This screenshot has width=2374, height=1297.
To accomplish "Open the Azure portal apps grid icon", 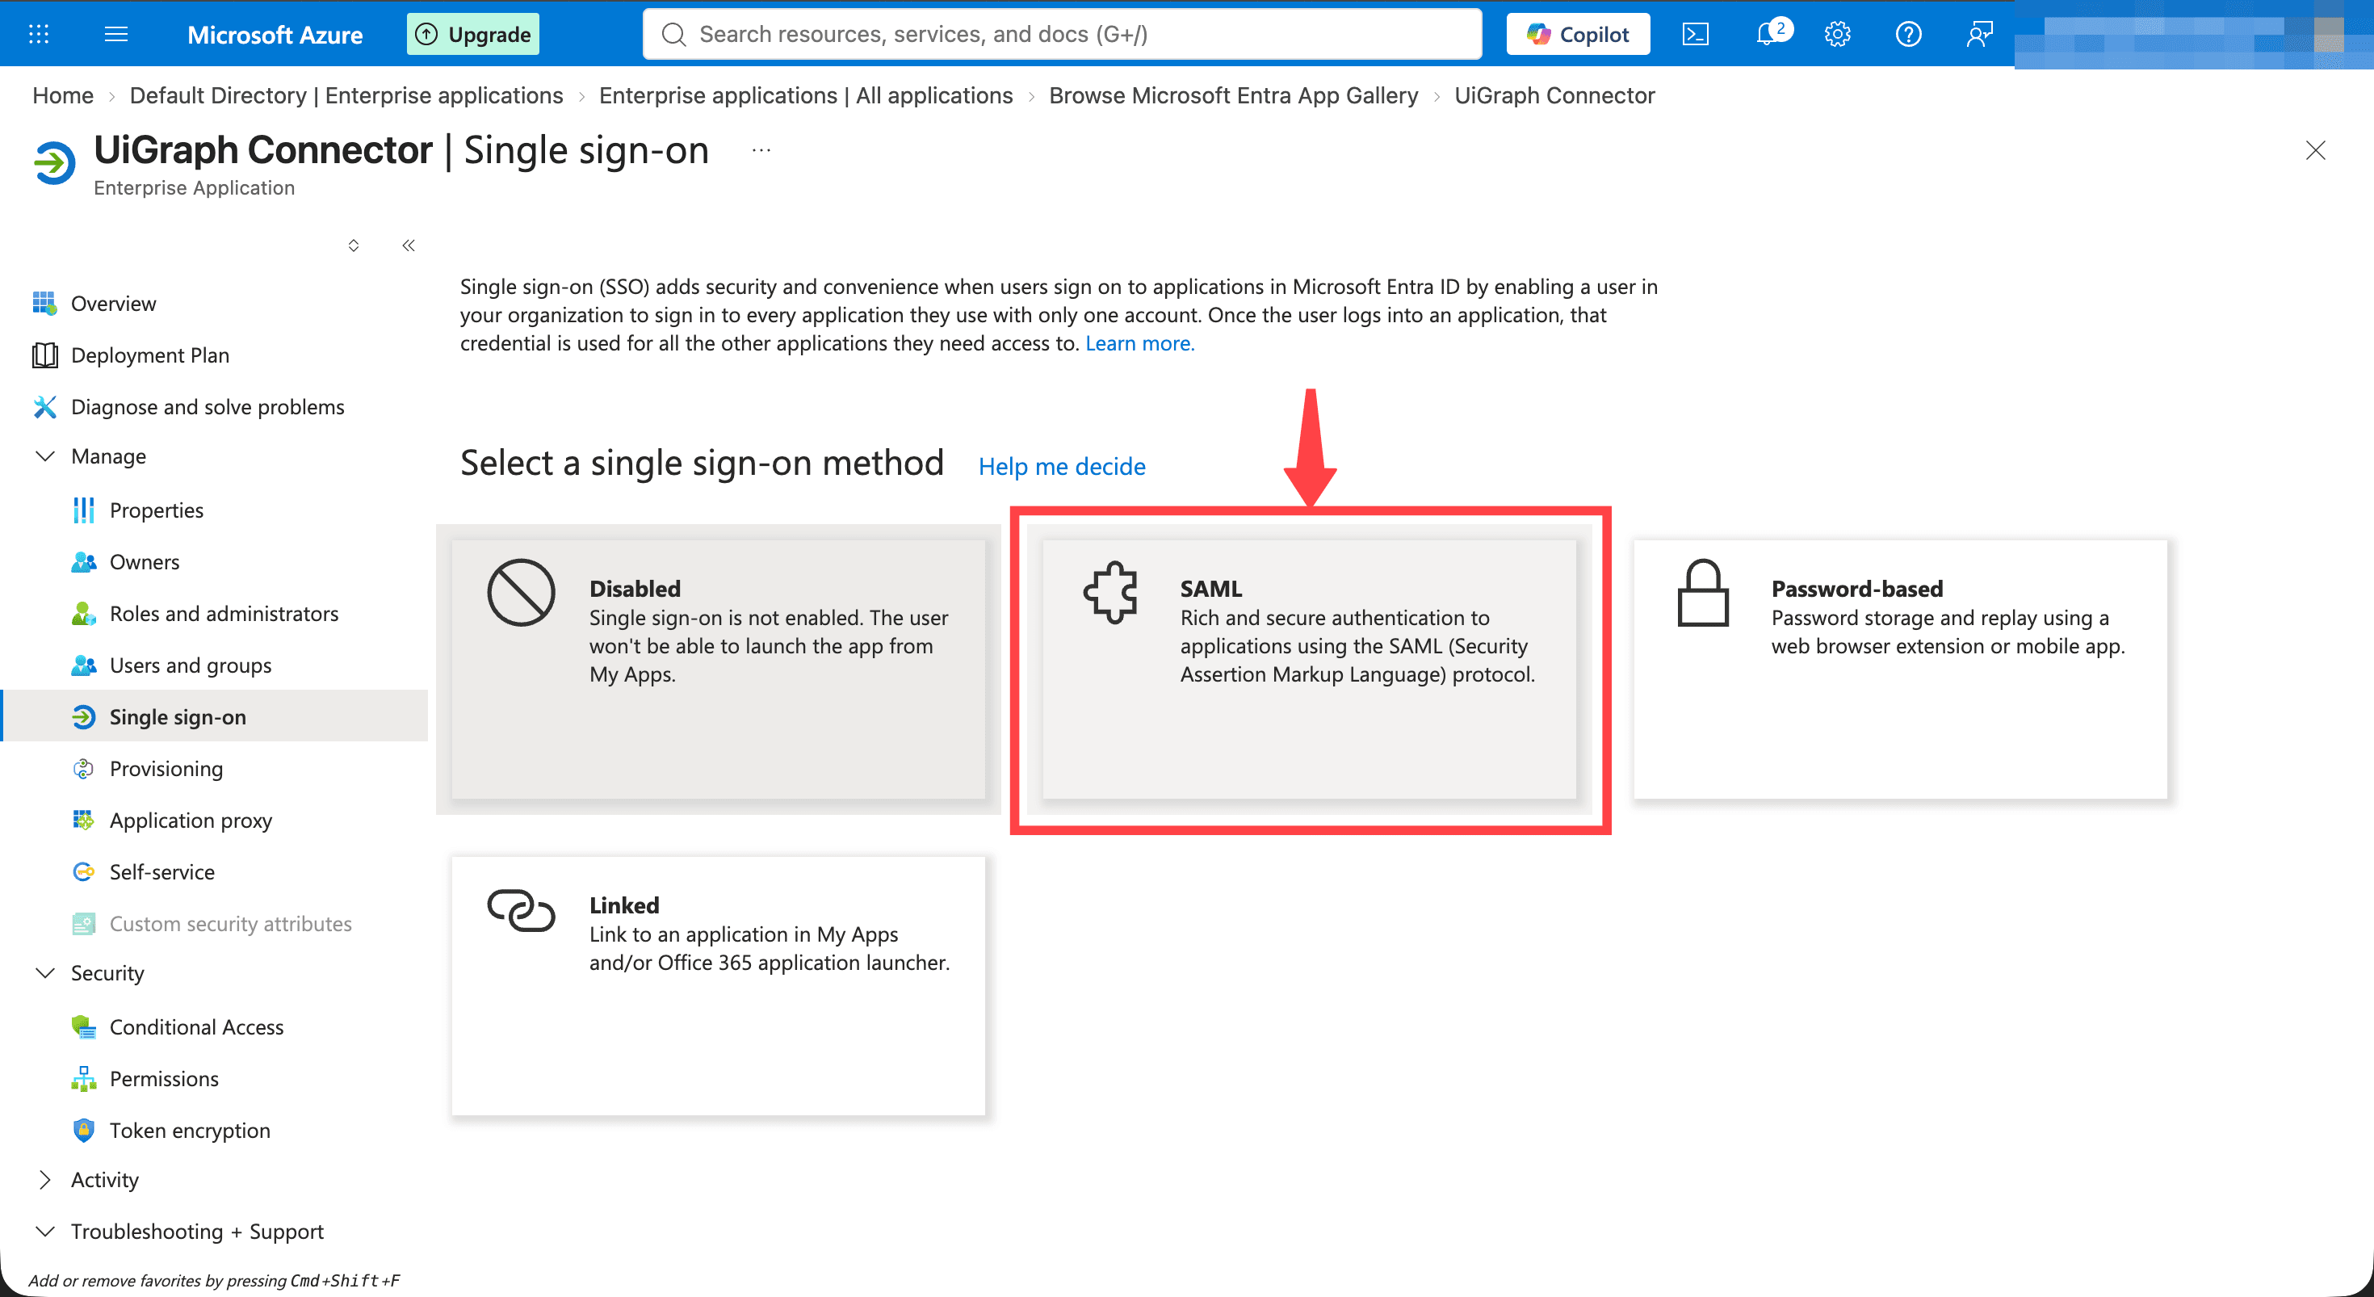I will (39, 34).
